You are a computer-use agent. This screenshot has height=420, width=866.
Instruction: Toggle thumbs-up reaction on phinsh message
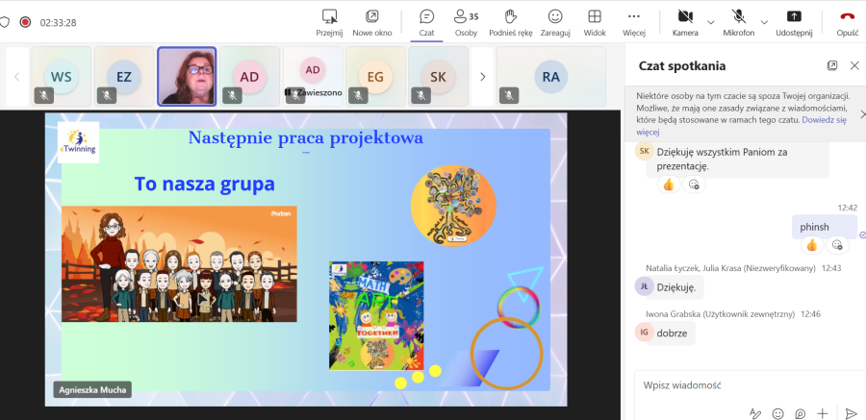click(x=811, y=245)
